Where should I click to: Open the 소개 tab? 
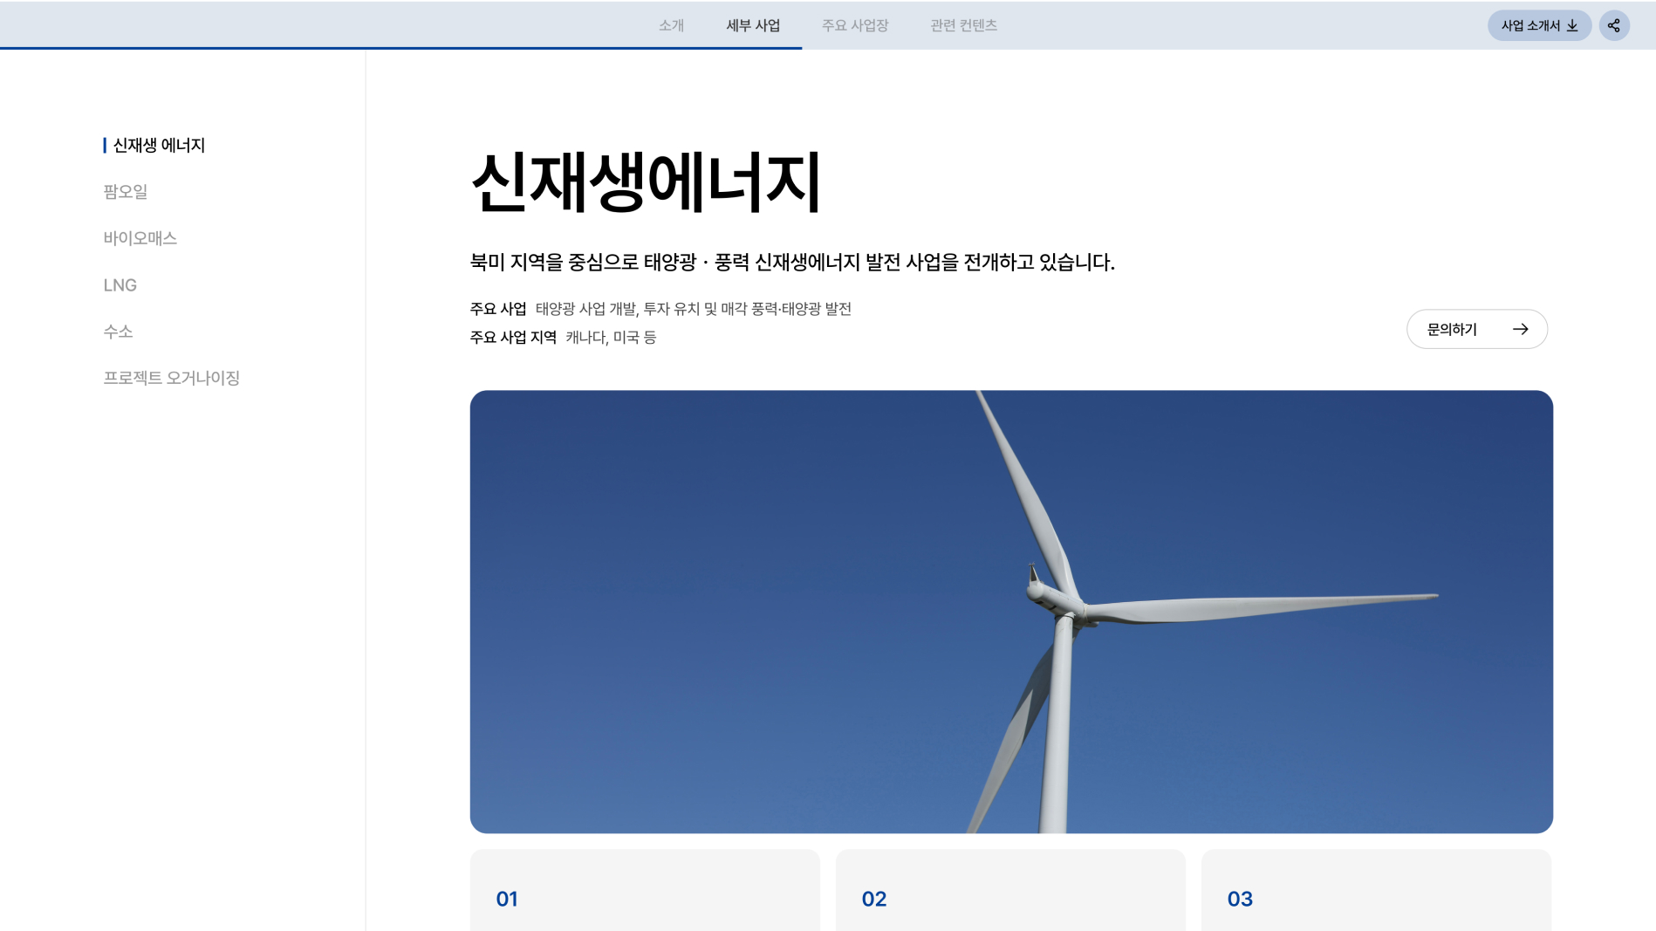pyautogui.click(x=671, y=25)
